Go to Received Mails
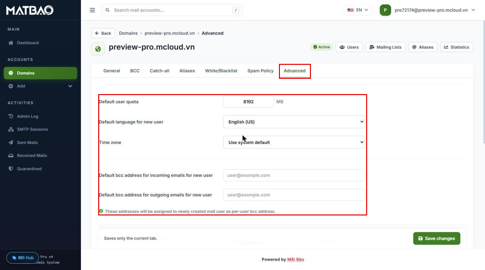The height and width of the screenshot is (270, 485). point(40,156)
